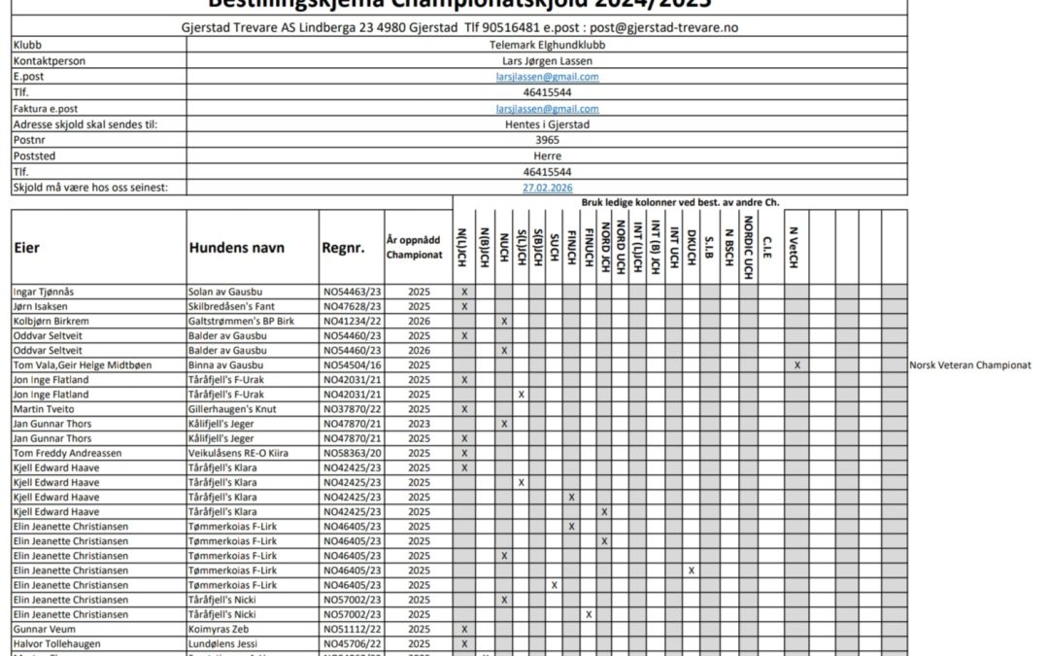
Task: Select the header line with post@gjerstad-trevare.no
Action: [x=459, y=27]
